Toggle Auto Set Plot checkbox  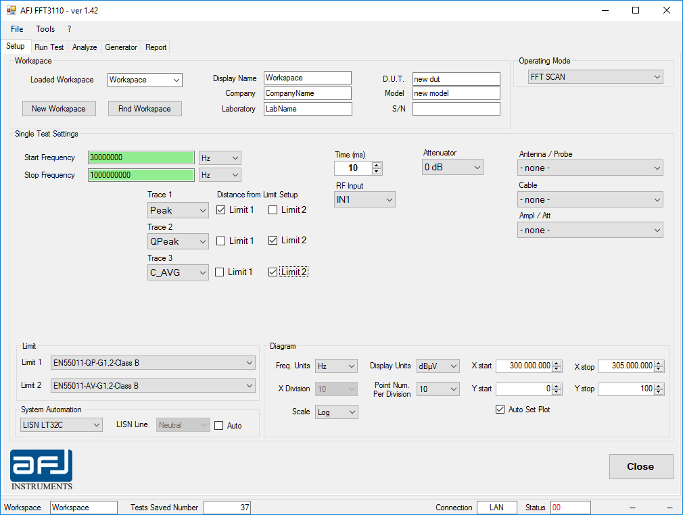click(x=500, y=409)
